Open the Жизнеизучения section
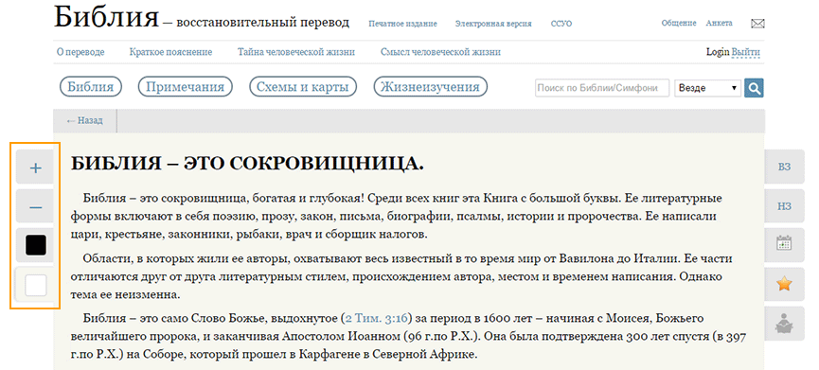The height and width of the screenshot is (370, 819). tap(431, 87)
